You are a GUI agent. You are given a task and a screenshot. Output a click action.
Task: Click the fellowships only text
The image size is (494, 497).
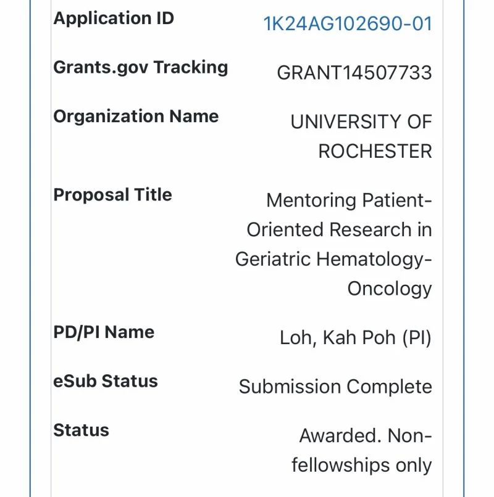(362, 466)
